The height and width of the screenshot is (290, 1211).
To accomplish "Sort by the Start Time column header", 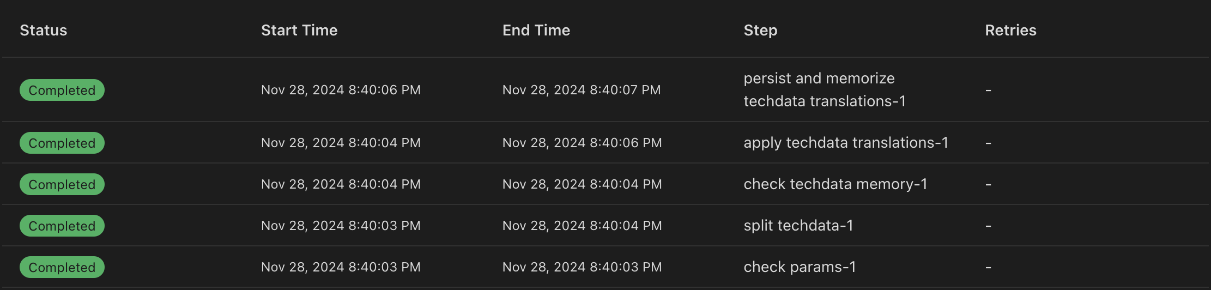I will pos(299,31).
